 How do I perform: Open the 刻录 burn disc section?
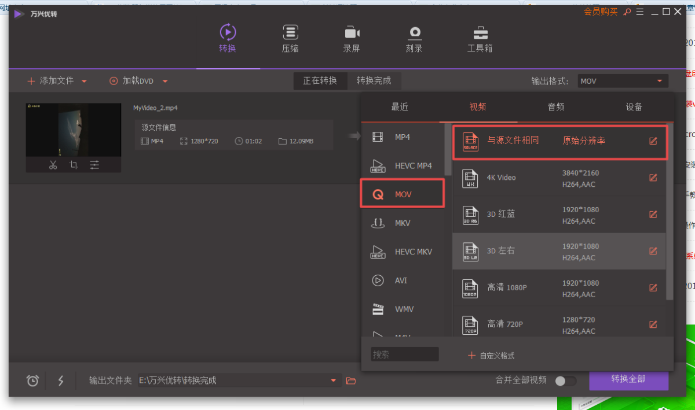coord(414,38)
